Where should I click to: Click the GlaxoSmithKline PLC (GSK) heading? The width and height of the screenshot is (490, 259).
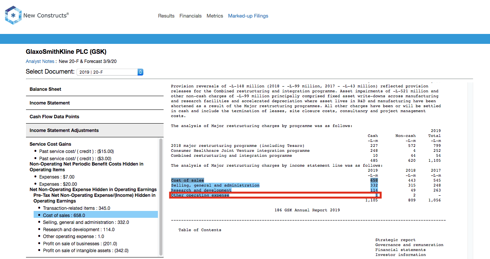[x=66, y=51]
